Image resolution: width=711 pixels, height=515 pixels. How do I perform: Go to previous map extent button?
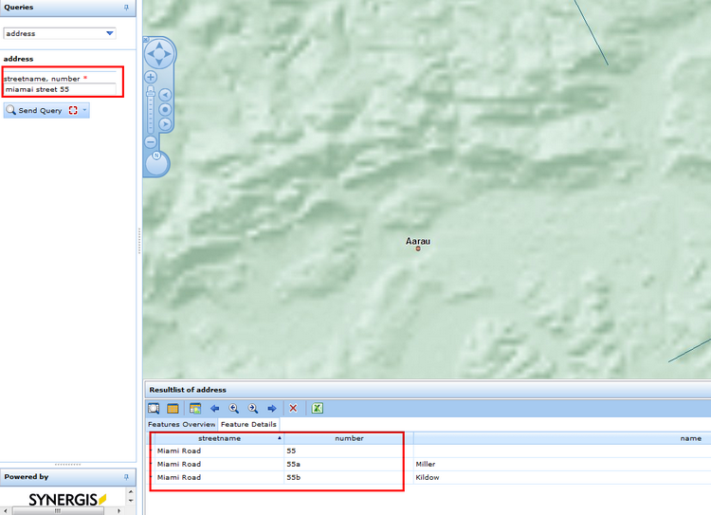165,95
